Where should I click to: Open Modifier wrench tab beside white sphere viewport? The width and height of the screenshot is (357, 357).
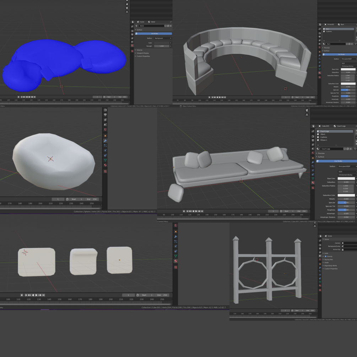click(x=105, y=141)
